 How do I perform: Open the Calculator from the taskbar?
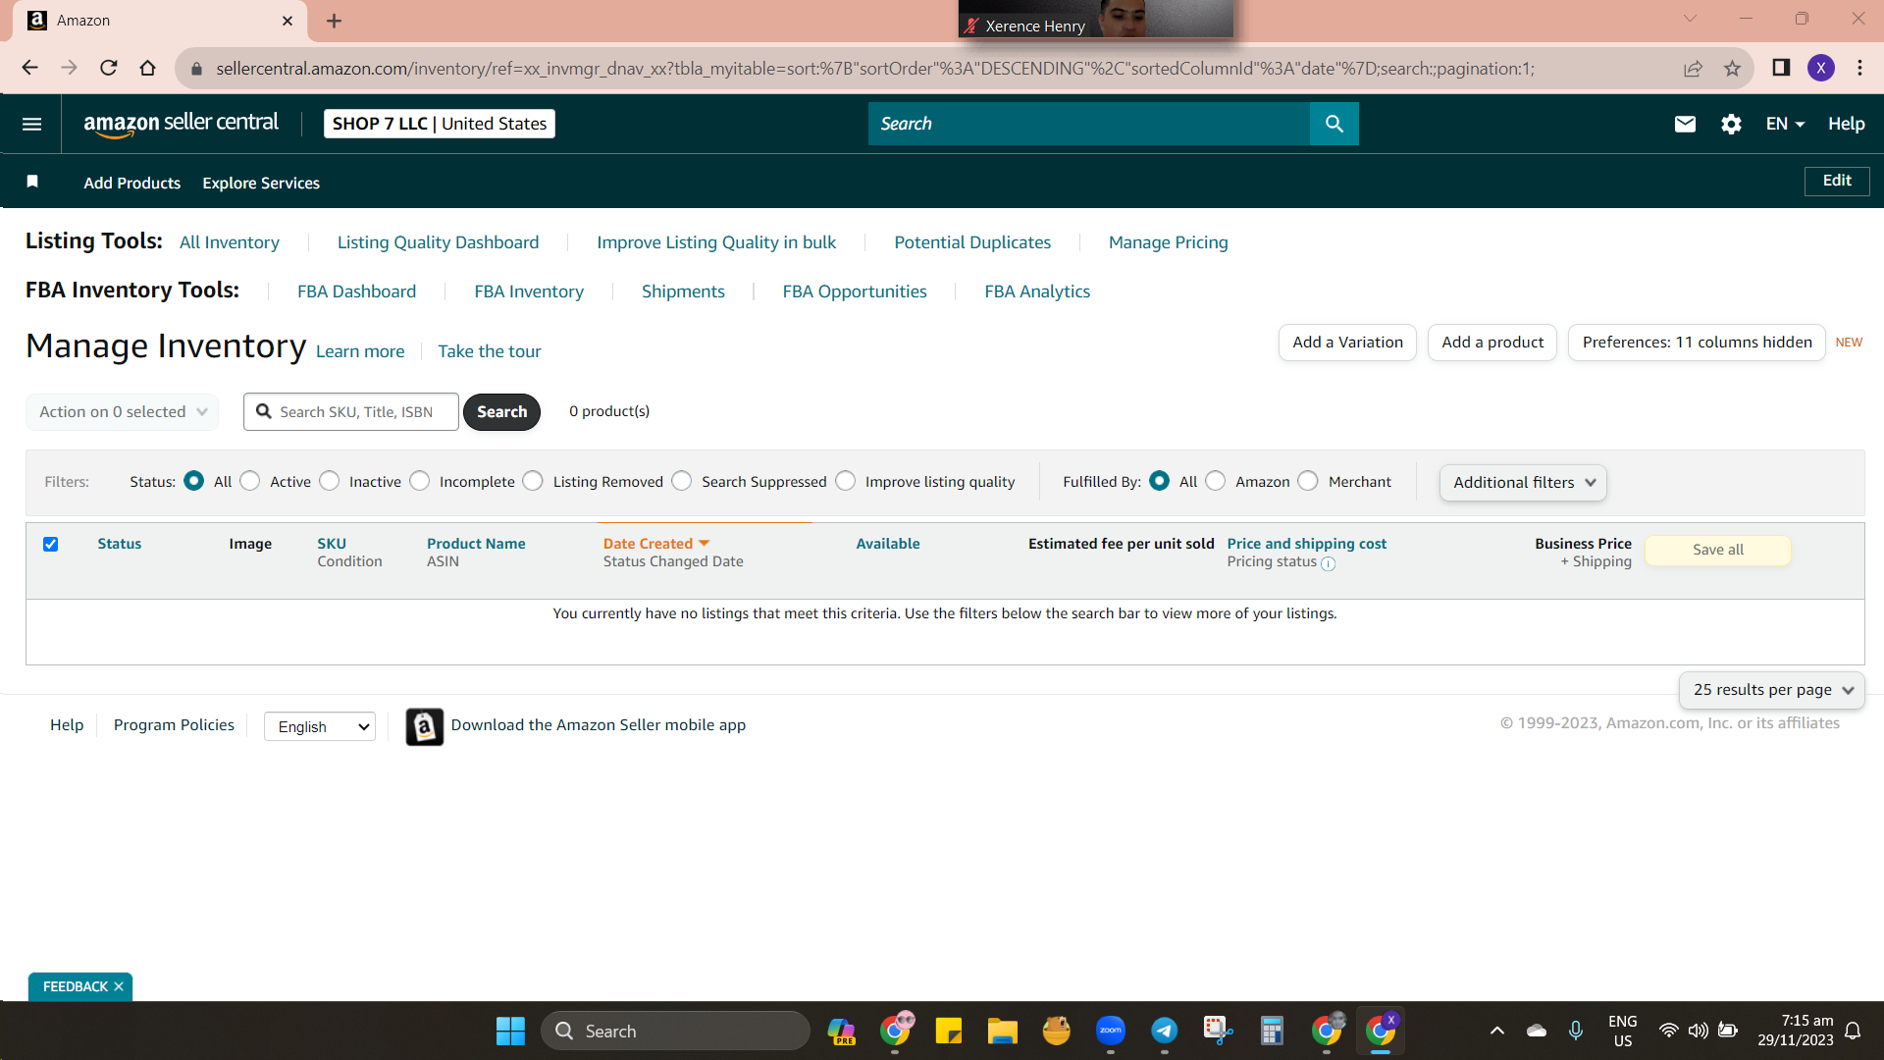(x=1272, y=1031)
